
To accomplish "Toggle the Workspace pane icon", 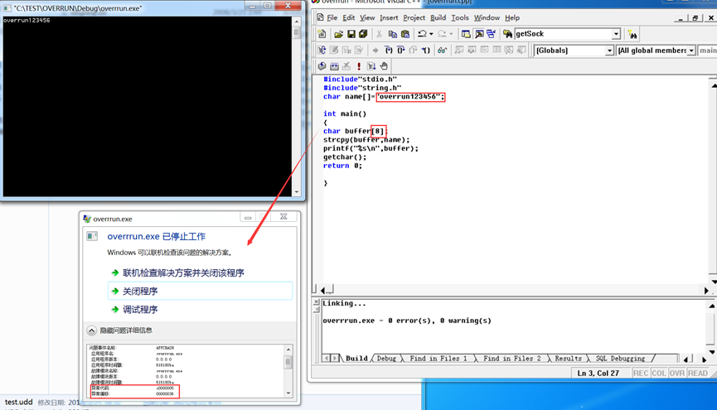I will 466,34.
